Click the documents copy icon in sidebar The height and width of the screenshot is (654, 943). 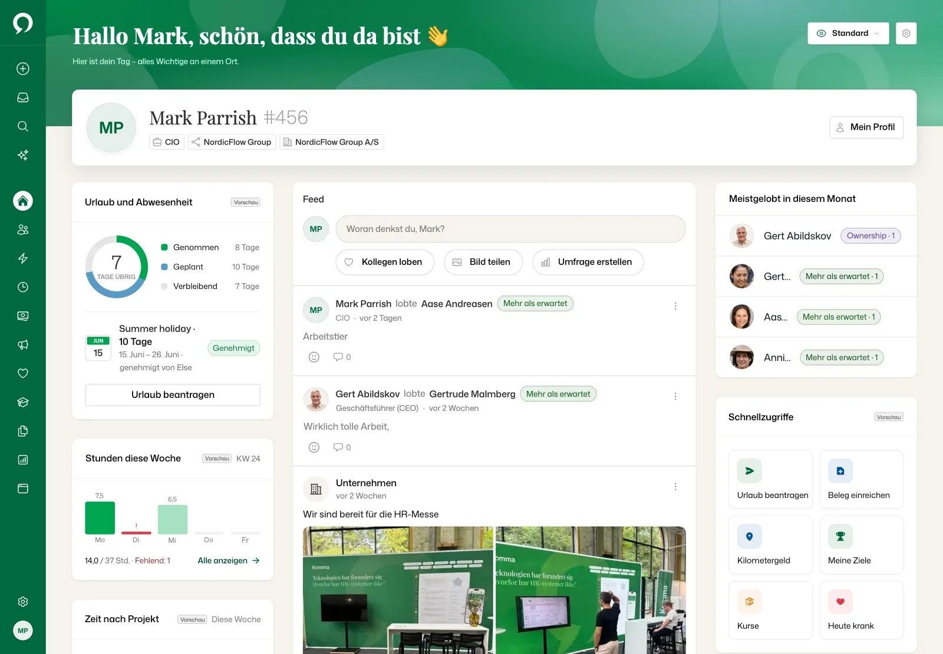(23, 431)
